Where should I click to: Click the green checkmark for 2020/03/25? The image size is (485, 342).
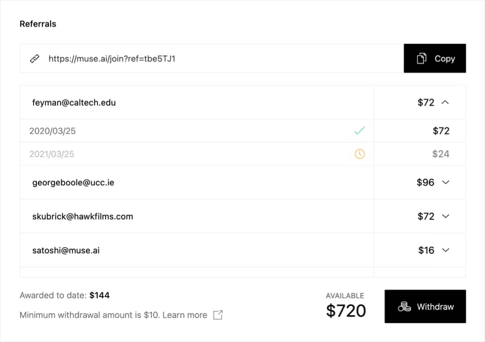(x=360, y=131)
